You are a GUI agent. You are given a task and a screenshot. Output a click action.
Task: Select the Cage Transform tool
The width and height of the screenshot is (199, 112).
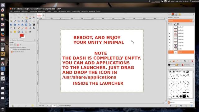pyautogui.click(x=30, y=25)
